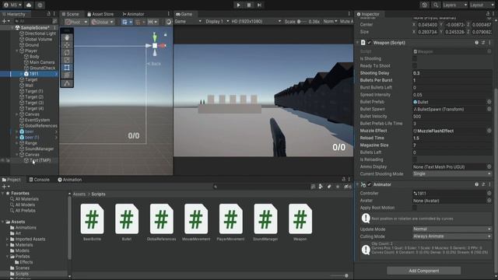The height and width of the screenshot is (280, 498).
Task: Open Weapon script preset settings icon
Action: coord(483,43)
